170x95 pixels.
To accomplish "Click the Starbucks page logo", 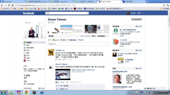I will (x=116, y=31).
